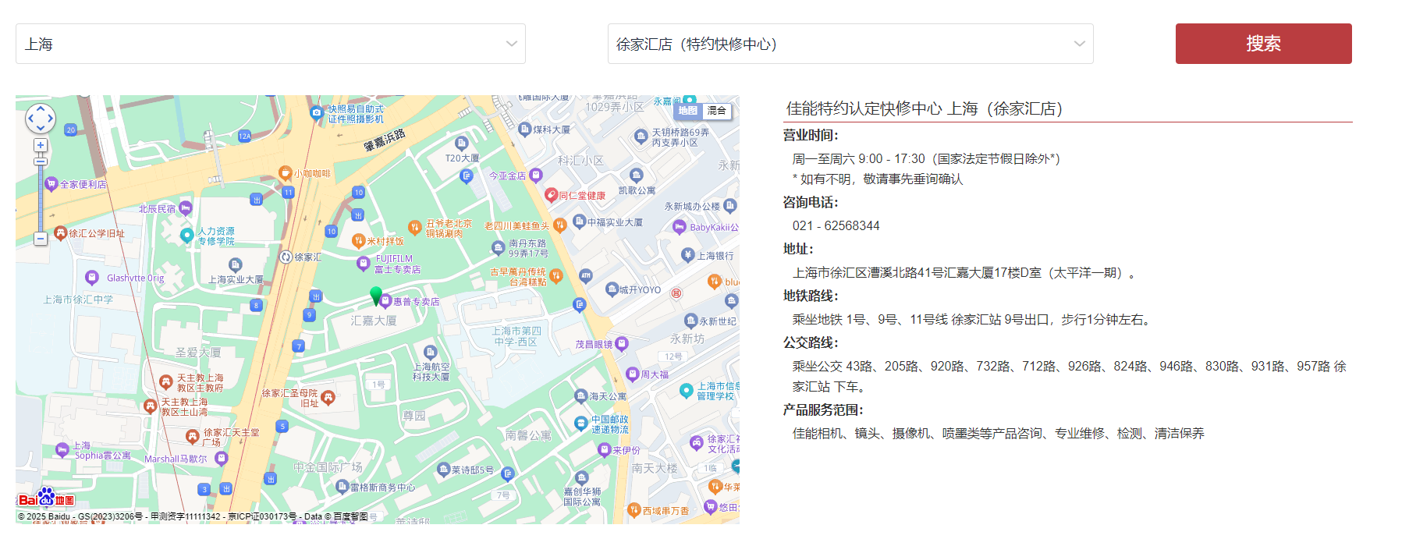Pan the map right with the compass arrow
The height and width of the screenshot is (539, 1409).
point(51,119)
